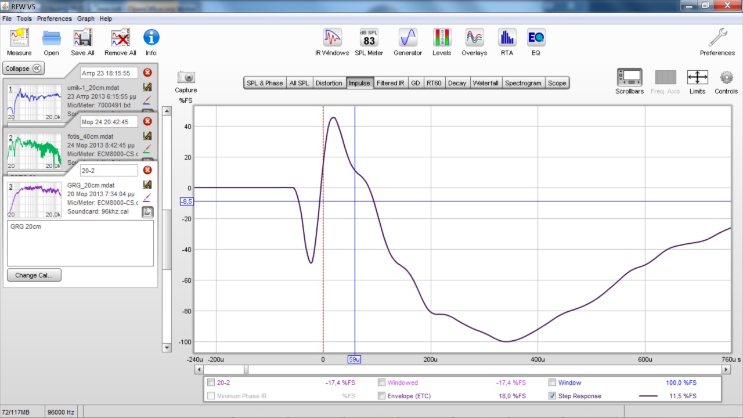743x418 pixels.
Task: Click the Change Cal... button
Action: pos(34,275)
